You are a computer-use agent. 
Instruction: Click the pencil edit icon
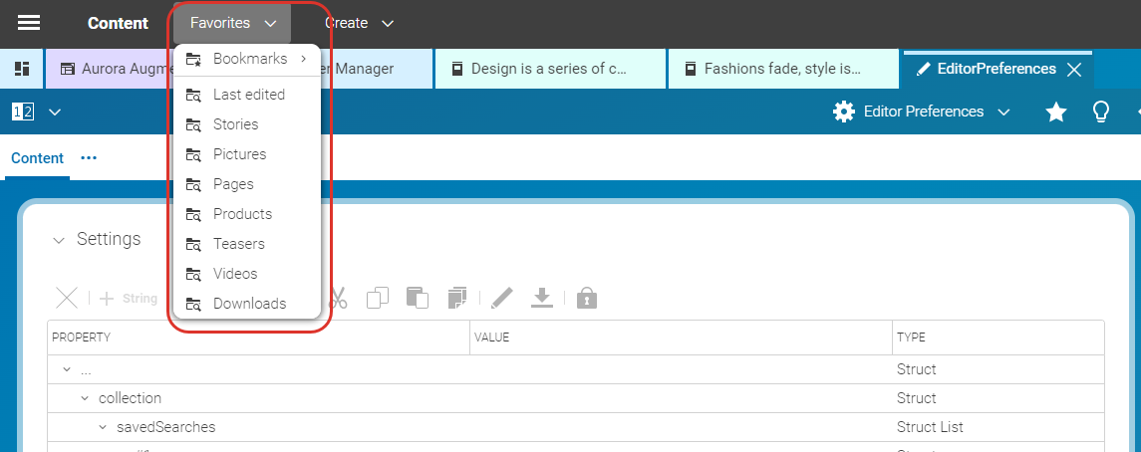point(502,298)
